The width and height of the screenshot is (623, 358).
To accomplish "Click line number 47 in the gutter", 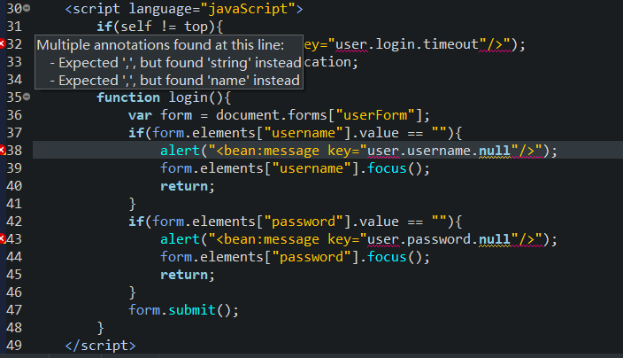I will pos(14,310).
